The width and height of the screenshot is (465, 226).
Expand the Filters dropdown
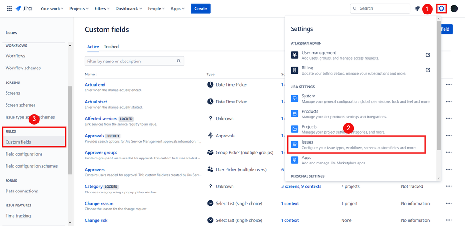tap(102, 8)
